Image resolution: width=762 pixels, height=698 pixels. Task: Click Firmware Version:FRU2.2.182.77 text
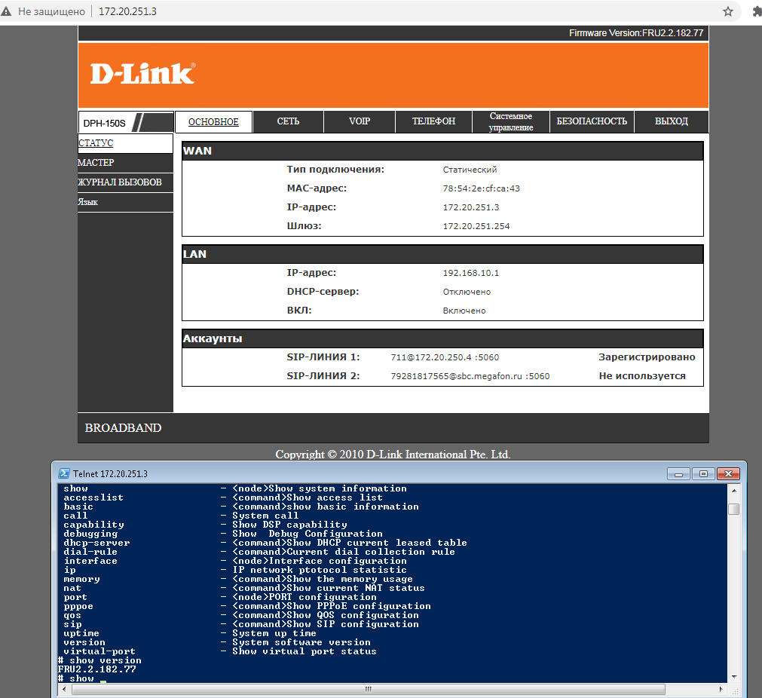click(x=636, y=33)
